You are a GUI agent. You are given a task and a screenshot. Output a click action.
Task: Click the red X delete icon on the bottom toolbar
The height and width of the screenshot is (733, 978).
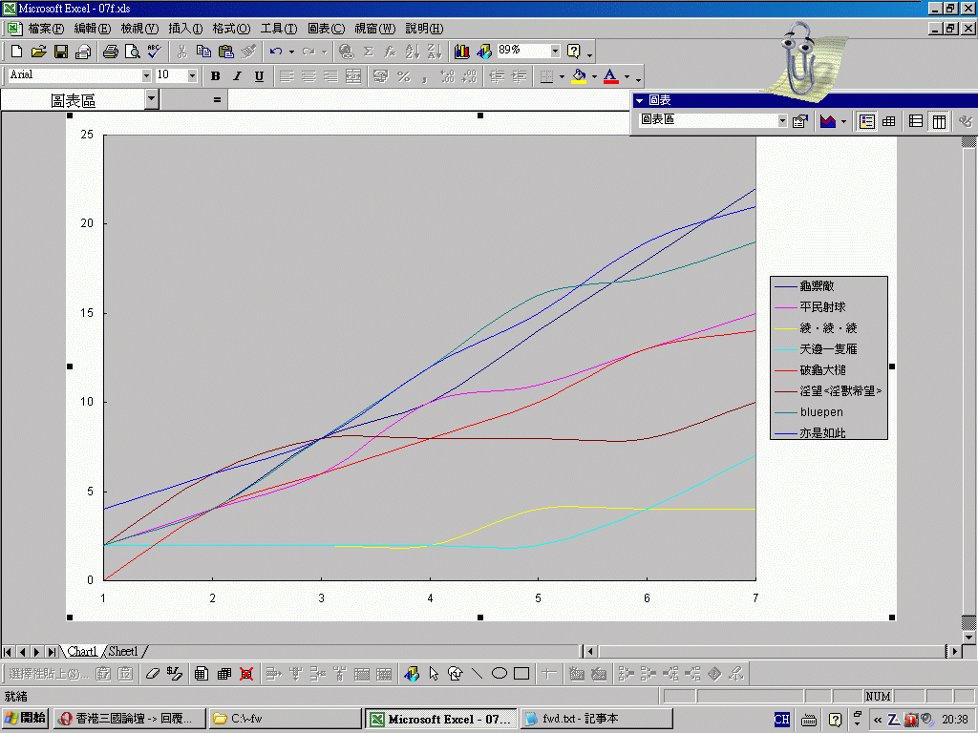tap(246, 674)
